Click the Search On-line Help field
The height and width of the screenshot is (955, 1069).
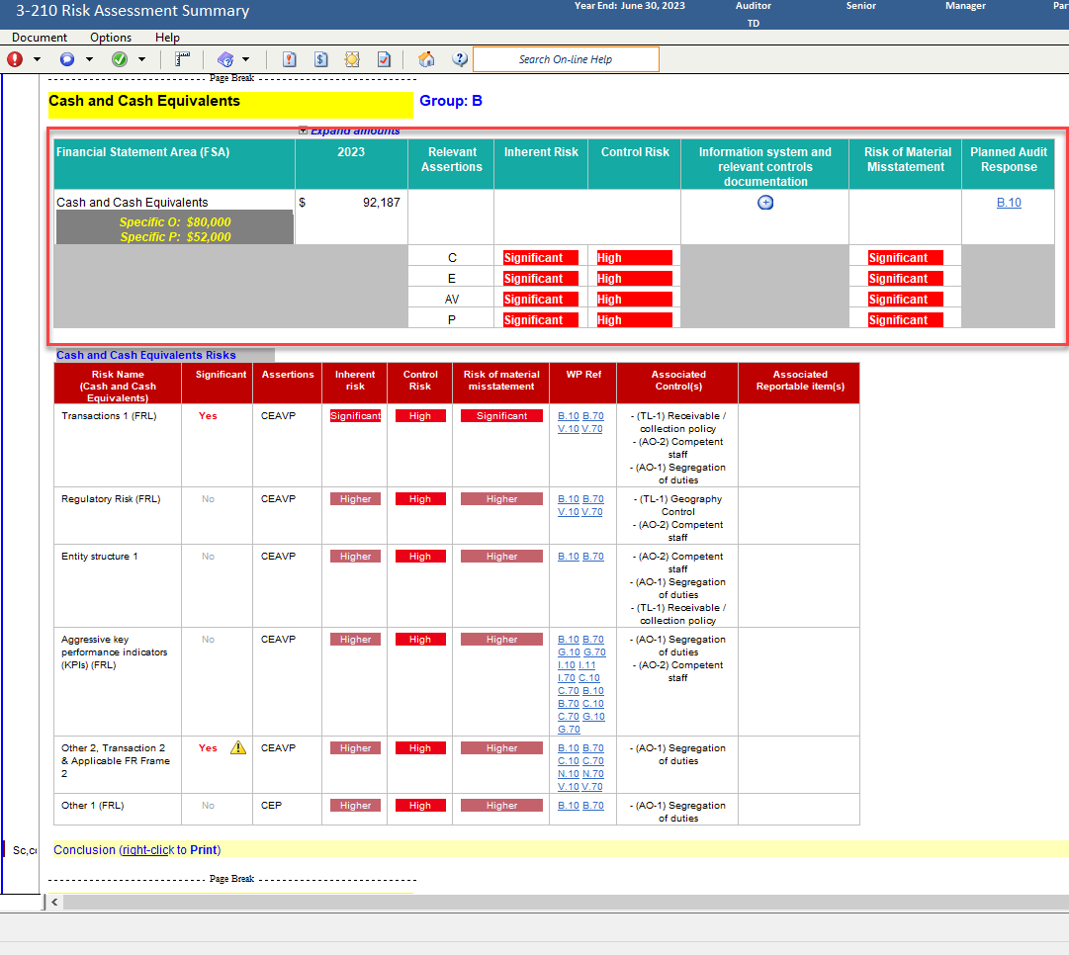click(566, 59)
